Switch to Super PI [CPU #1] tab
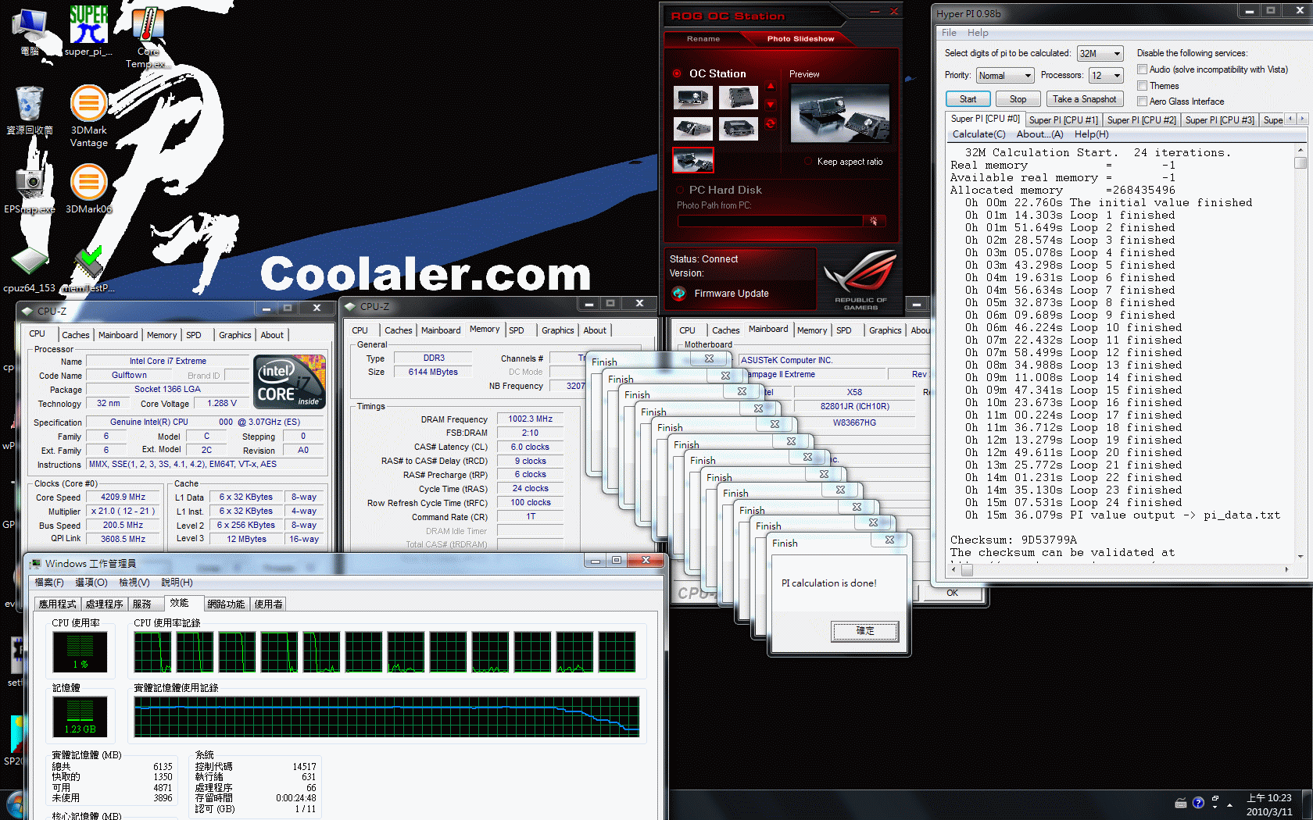 coord(1063,120)
